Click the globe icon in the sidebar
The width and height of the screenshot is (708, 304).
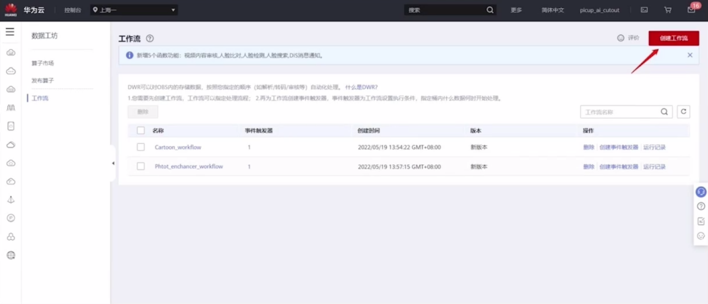[10, 255]
